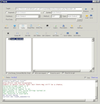The height and width of the screenshot is (104, 100).
Task: Click the Save Data toolbar icon
Action: tap(77, 33)
